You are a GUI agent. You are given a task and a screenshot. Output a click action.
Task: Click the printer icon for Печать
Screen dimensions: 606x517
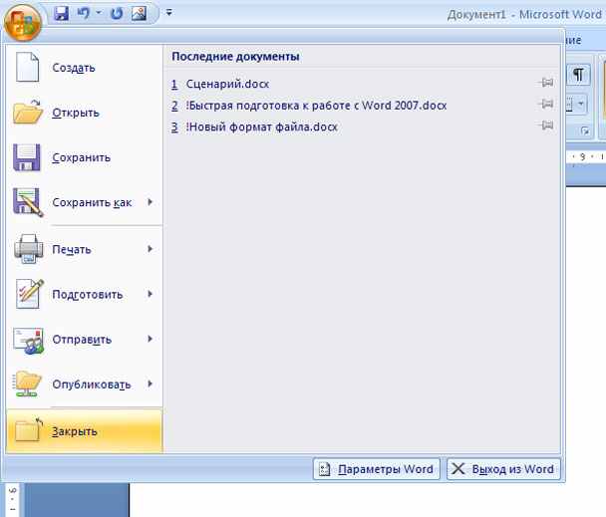pos(28,249)
